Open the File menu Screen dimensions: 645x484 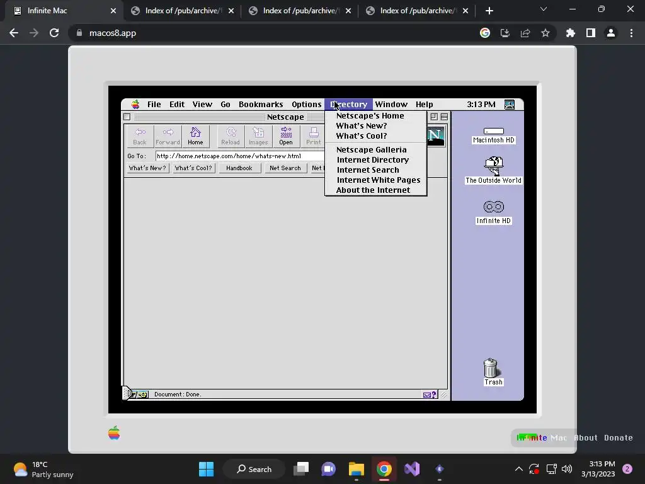pos(154,105)
